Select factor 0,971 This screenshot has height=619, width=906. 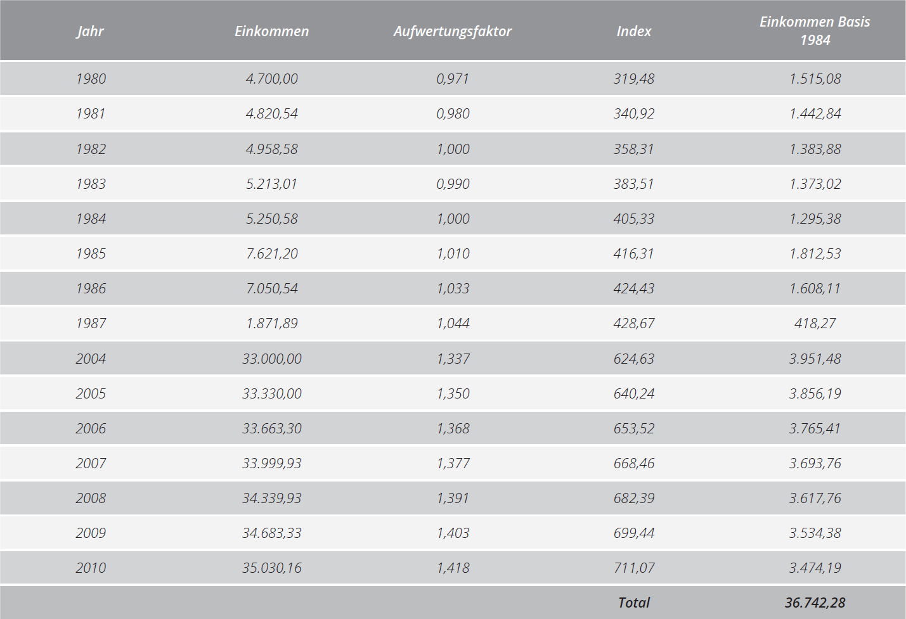point(453,79)
